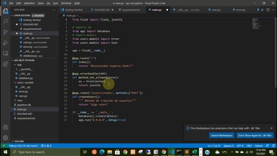Open the Go menu
Image resolution: width=277 pixels, height=156 pixels.
pos(48,3)
